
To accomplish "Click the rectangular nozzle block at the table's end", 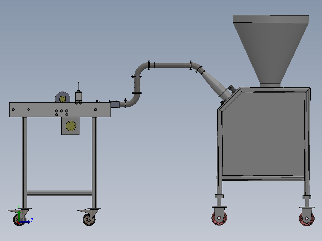I will 115,105.
